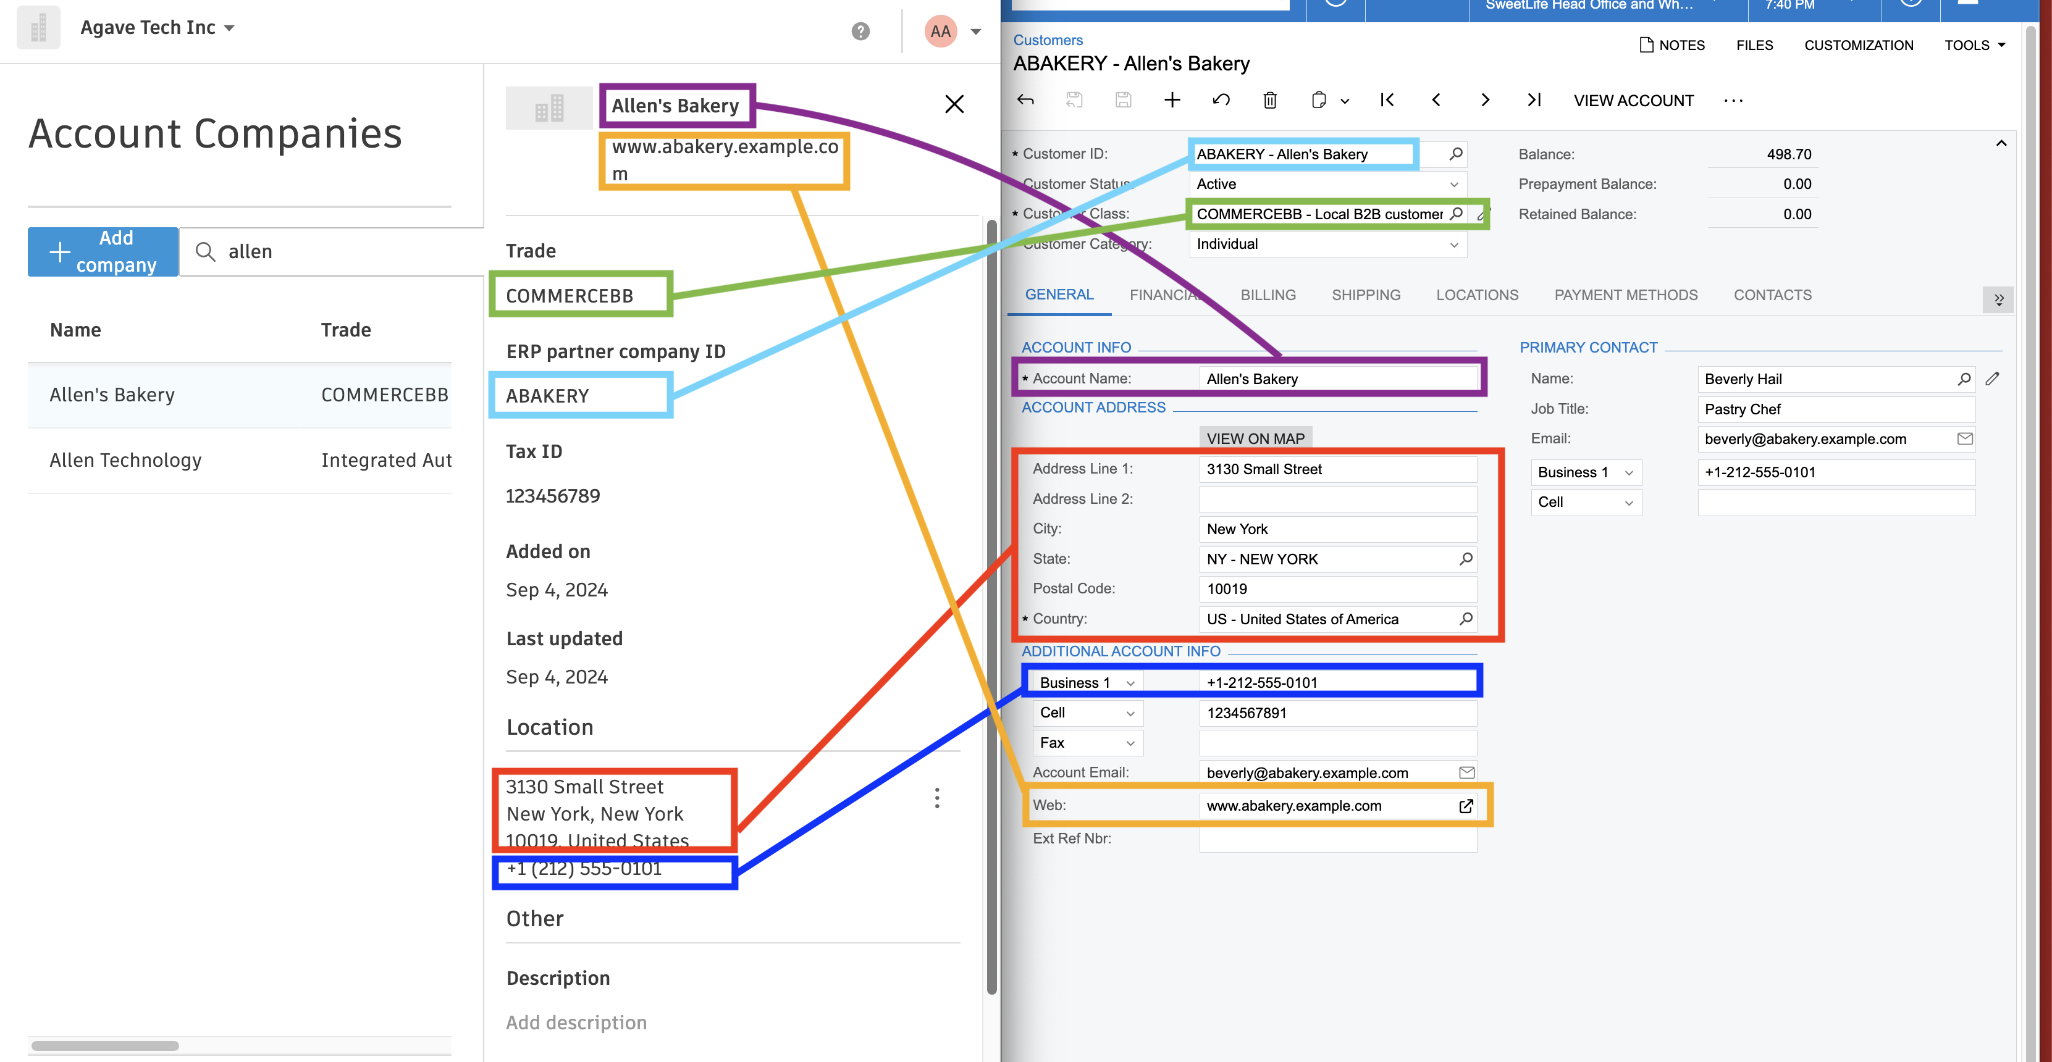This screenshot has height=1062, width=2052.
Task: Click the back arrow in customer toolbar
Action: coord(1026,100)
